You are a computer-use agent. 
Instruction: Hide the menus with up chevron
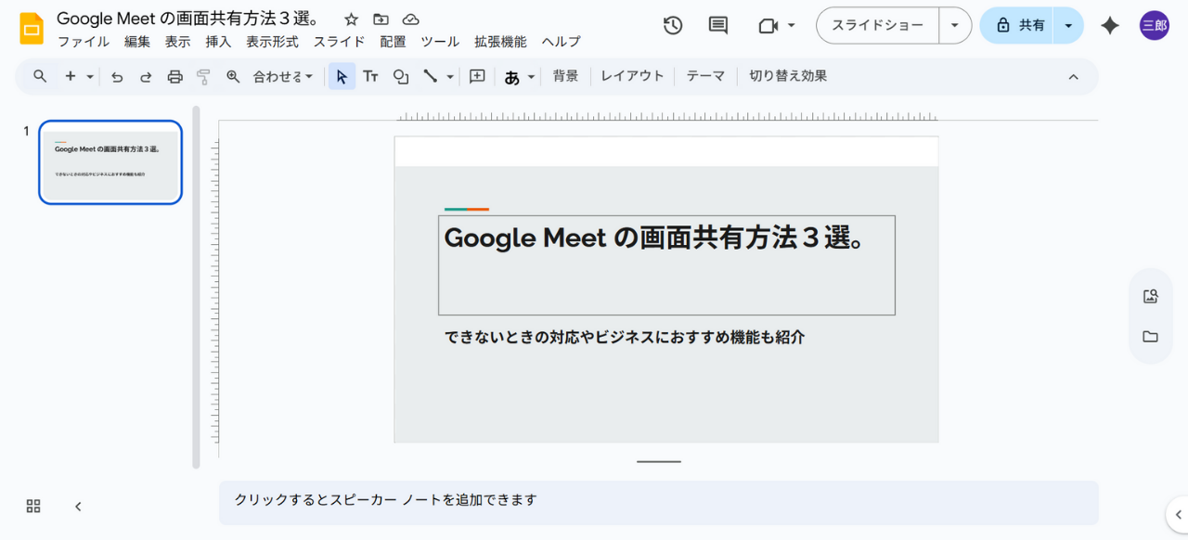coord(1073,77)
